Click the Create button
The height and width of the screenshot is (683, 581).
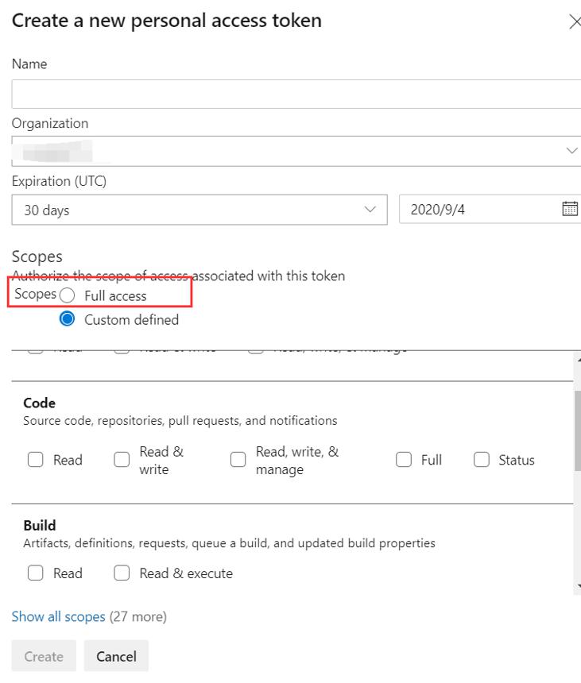pos(44,656)
